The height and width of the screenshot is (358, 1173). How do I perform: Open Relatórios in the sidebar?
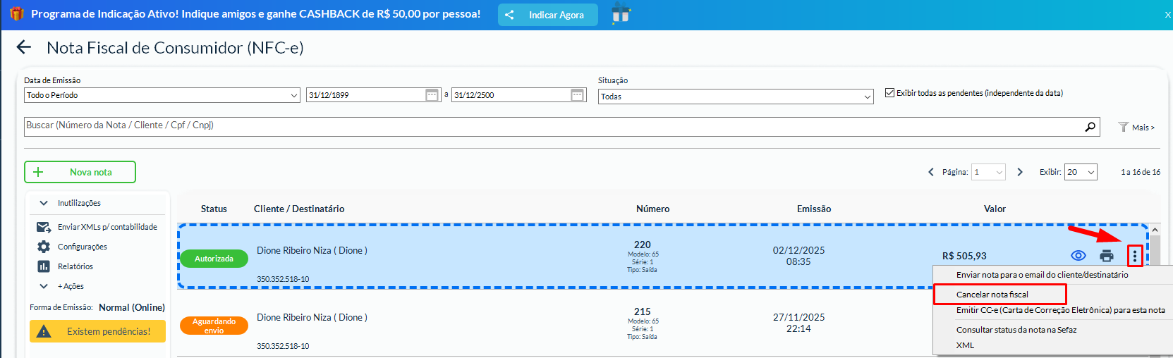[x=44, y=266]
